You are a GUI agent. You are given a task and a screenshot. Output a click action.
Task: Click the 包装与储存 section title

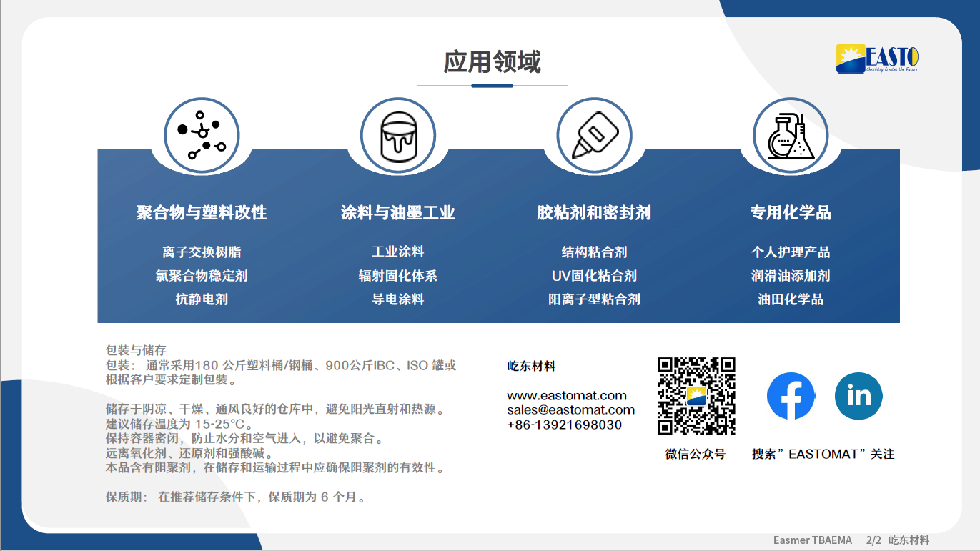(x=136, y=350)
